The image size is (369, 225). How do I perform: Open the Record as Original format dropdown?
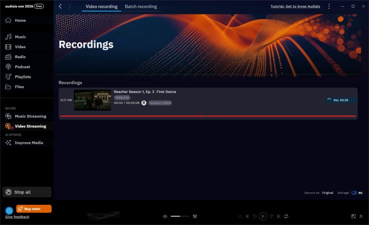point(327,193)
